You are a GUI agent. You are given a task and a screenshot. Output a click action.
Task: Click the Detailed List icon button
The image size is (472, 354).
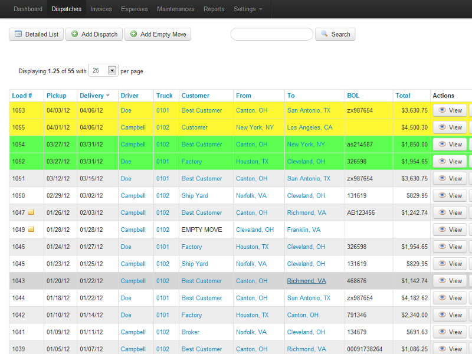[x=37, y=34]
